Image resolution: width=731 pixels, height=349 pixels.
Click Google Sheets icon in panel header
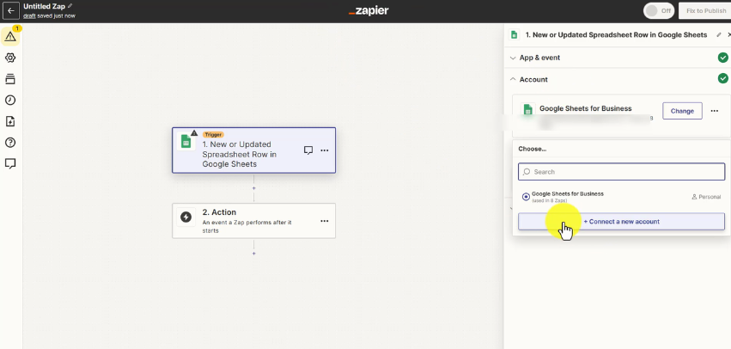pos(515,35)
